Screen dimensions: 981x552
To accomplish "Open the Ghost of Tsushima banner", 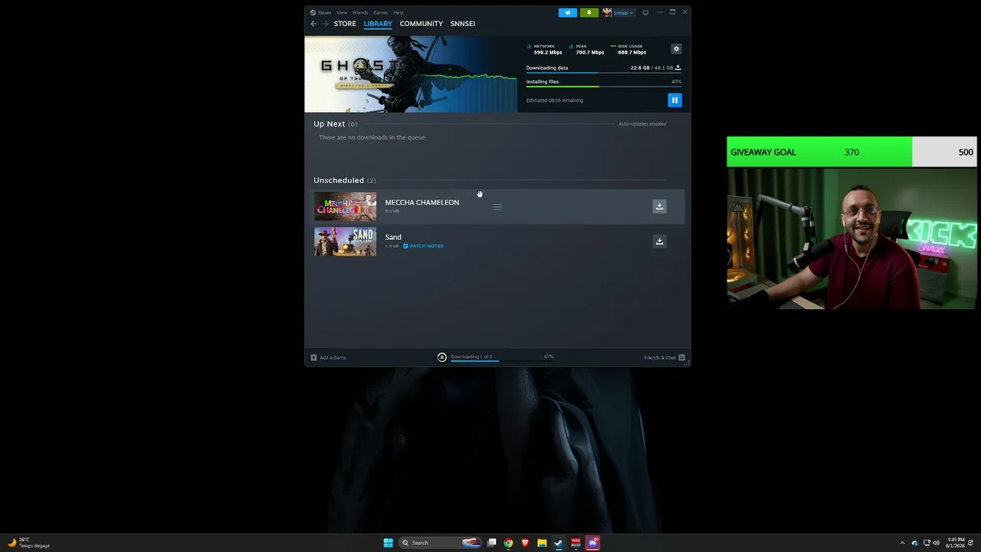I will click(411, 74).
